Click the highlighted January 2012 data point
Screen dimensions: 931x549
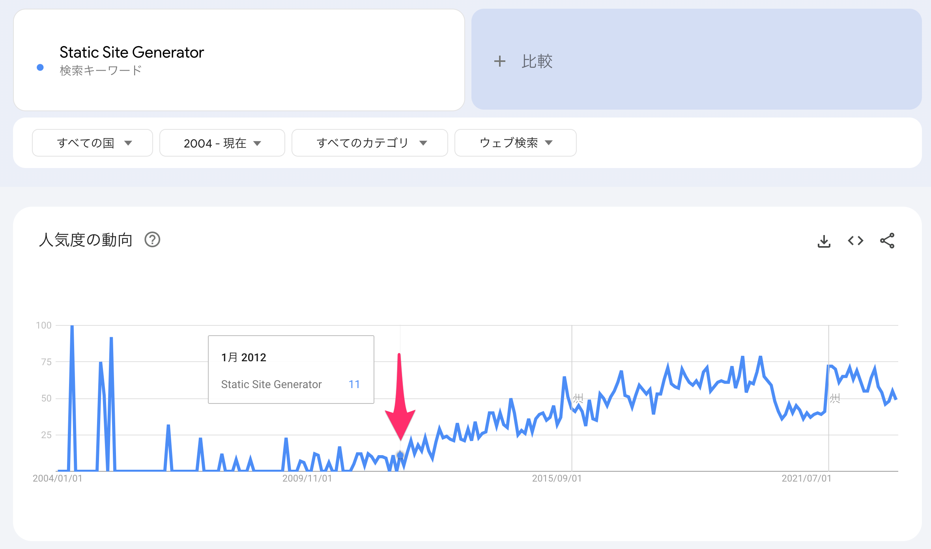point(400,456)
